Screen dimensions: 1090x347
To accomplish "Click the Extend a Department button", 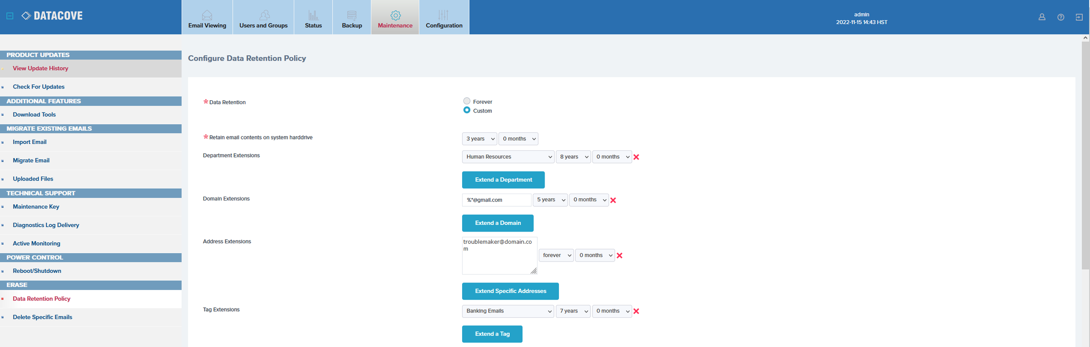I will tap(503, 180).
